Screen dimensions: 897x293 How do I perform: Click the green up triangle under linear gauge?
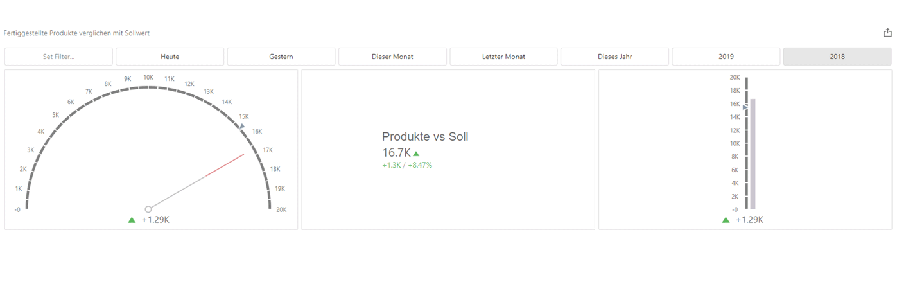tap(726, 220)
